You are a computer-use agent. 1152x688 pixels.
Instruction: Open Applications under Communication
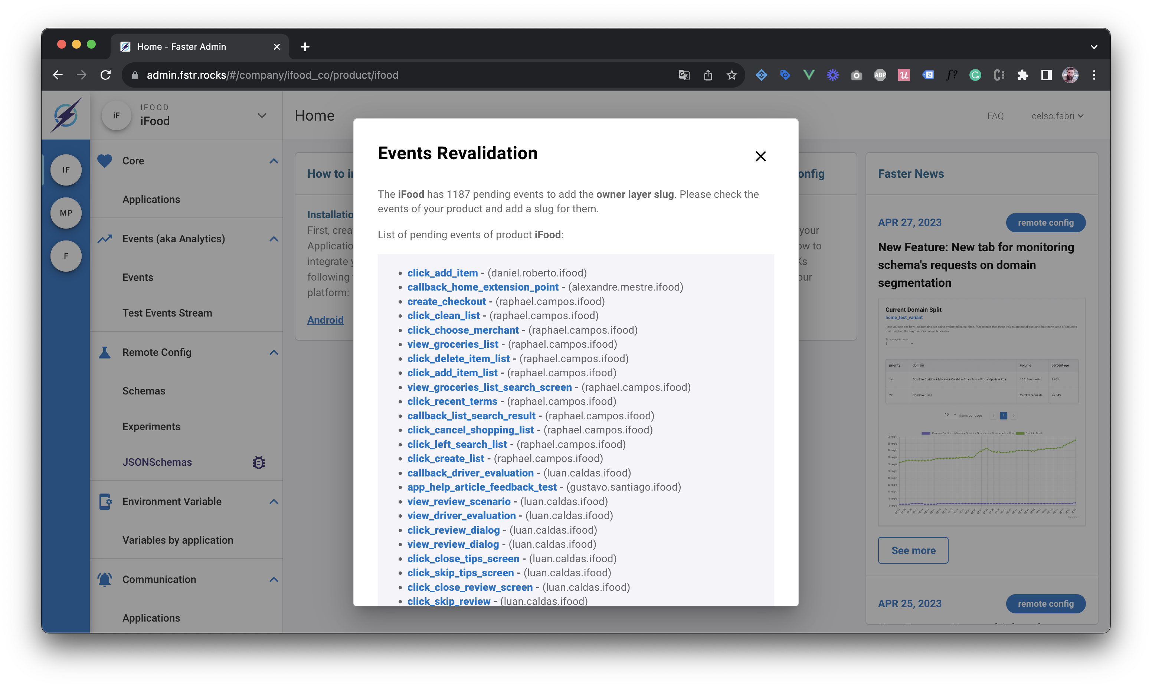[151, 618]
